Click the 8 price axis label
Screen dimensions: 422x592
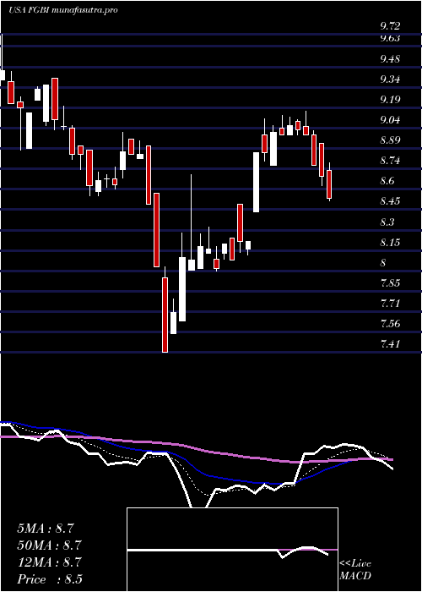pyautogui.click(x=383, y=263)
